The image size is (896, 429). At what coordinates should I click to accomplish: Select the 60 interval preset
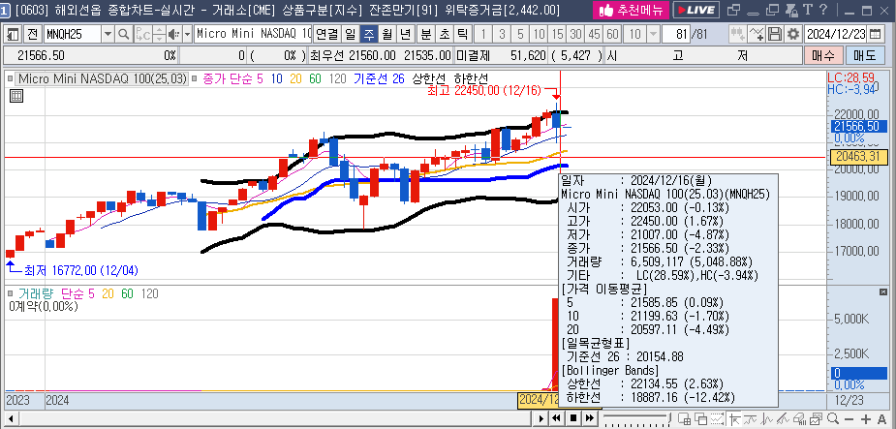[x=612, y=34]
